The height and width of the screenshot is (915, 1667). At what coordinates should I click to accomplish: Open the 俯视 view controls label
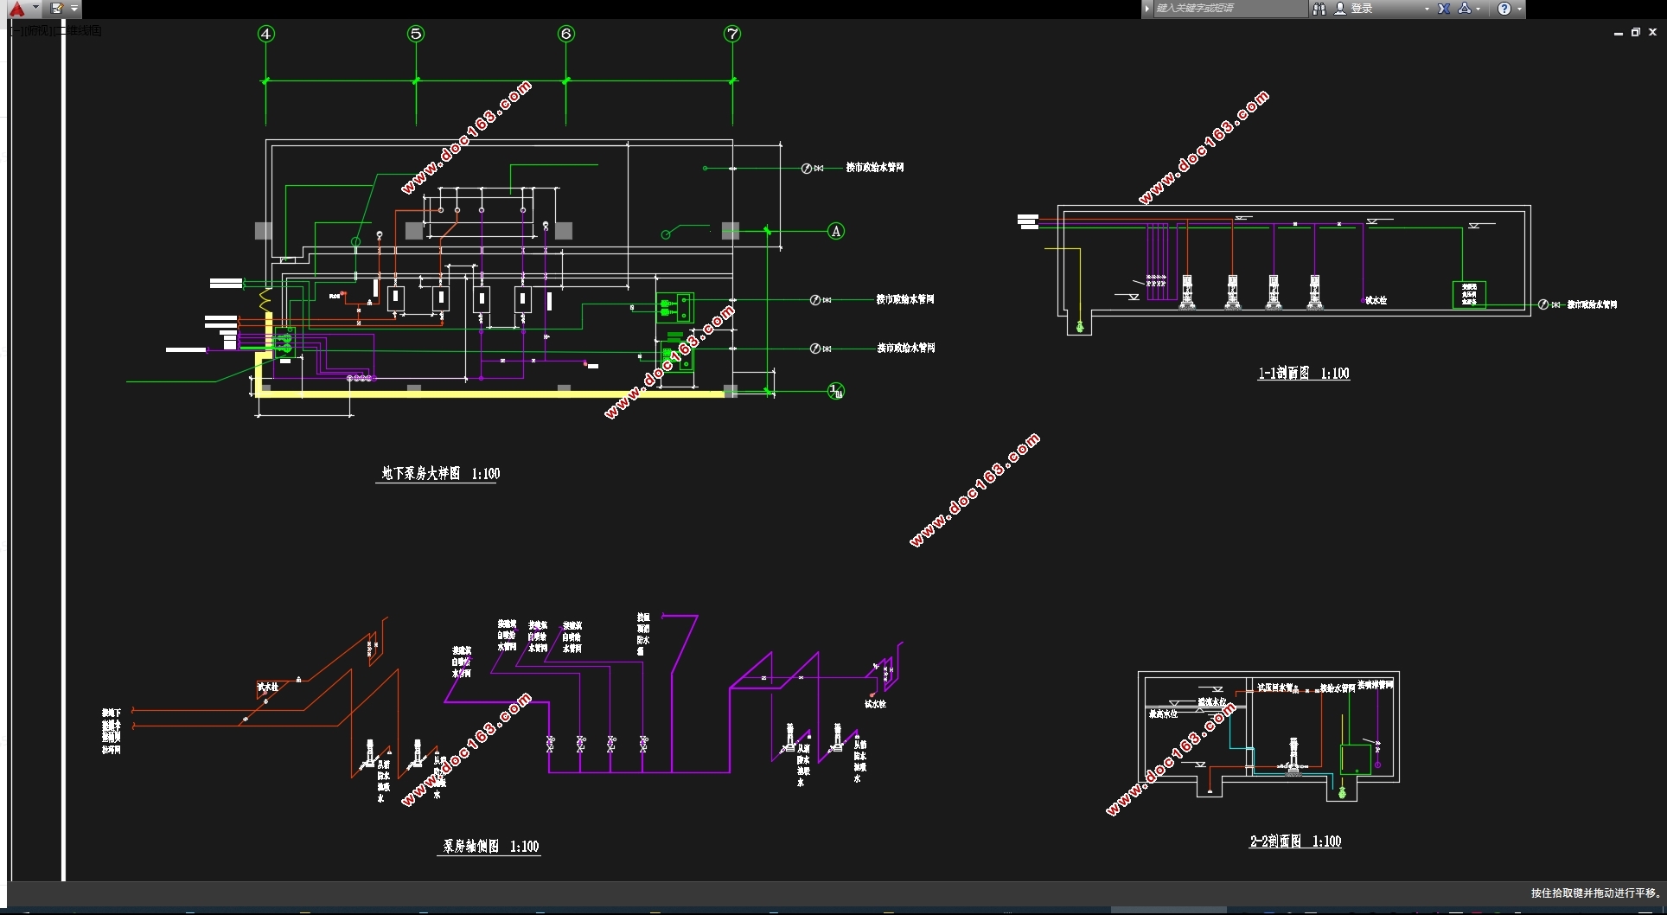coord(37,31)
